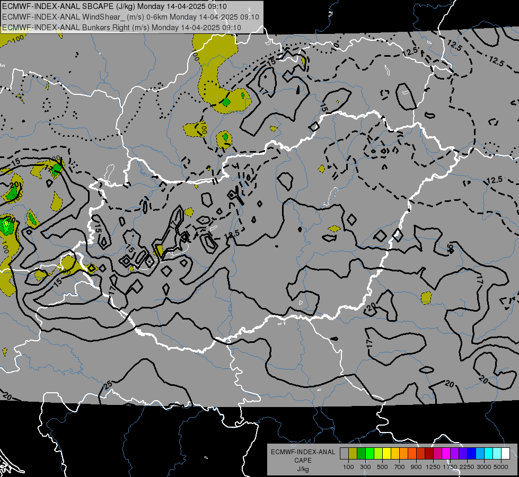Click the legend value 3000

click(484, 467)
